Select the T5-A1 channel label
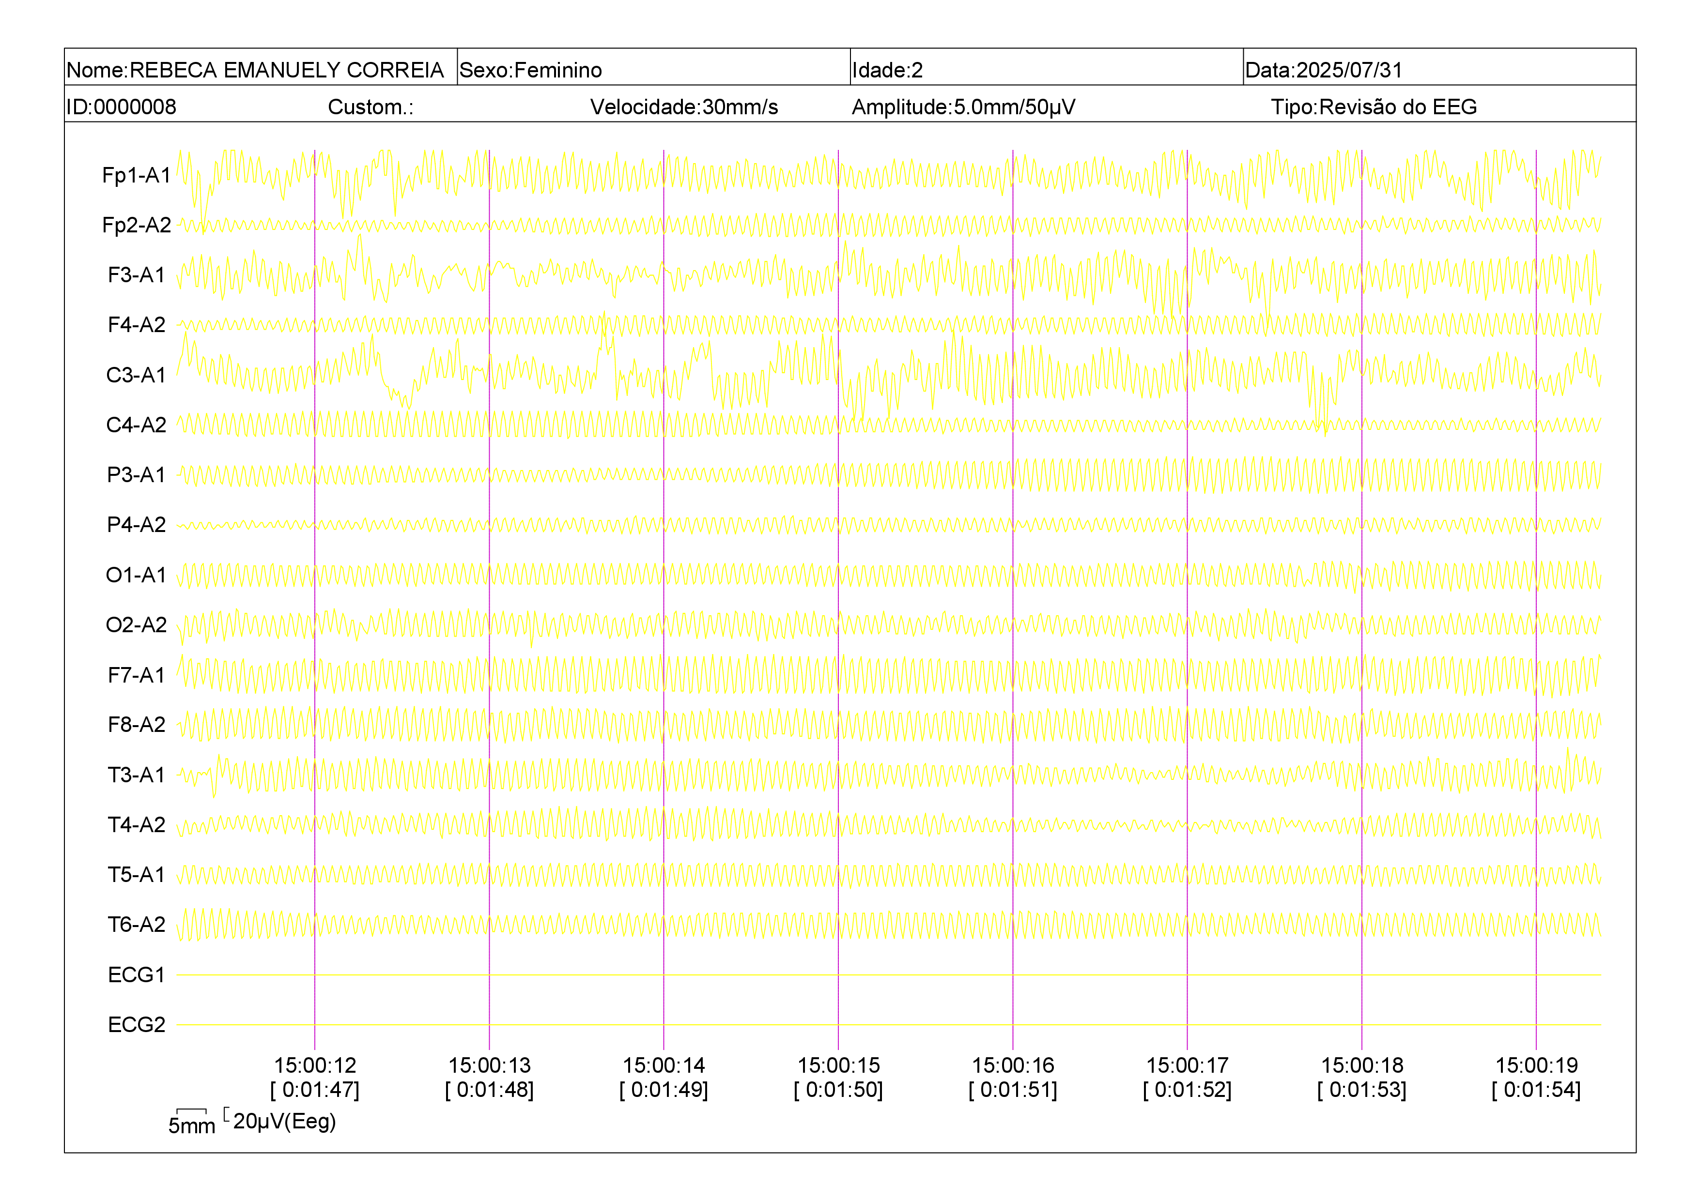The width and height of the screenshot is (1699, 1201). pos(137,874)
